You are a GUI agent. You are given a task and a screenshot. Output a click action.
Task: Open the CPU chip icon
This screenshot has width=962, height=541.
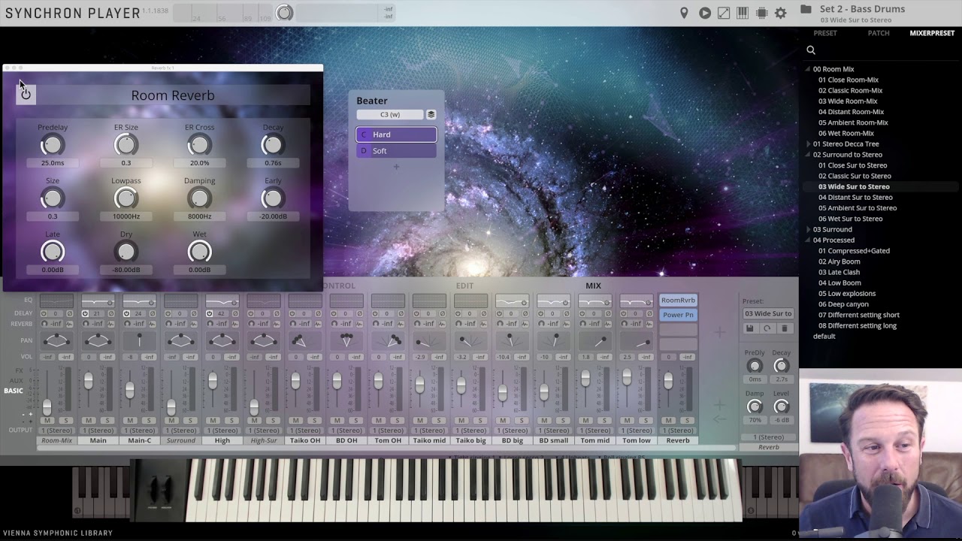(x=761, y=13)
